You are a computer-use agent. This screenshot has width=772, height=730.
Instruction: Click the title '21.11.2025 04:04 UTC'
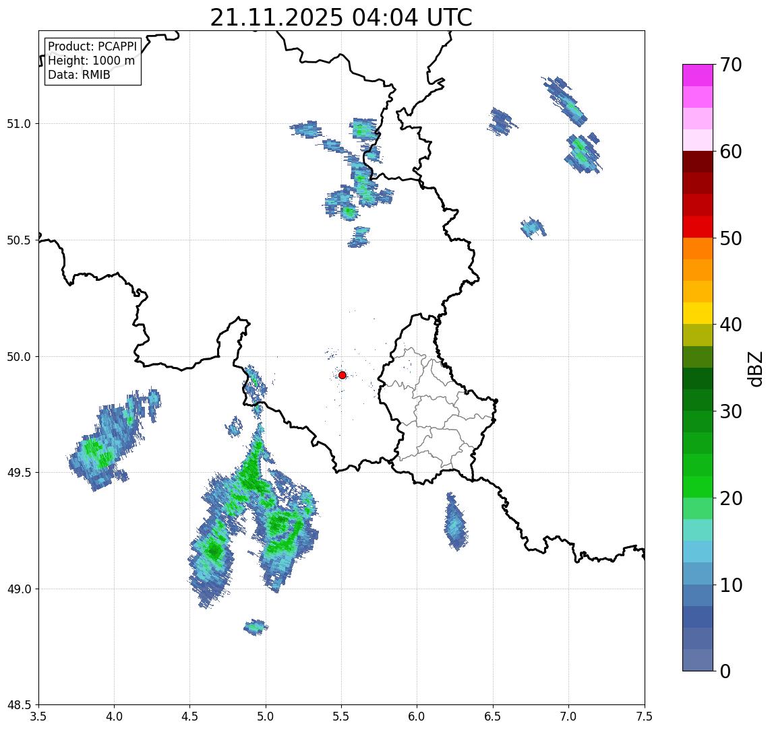[x=341, y=18]
